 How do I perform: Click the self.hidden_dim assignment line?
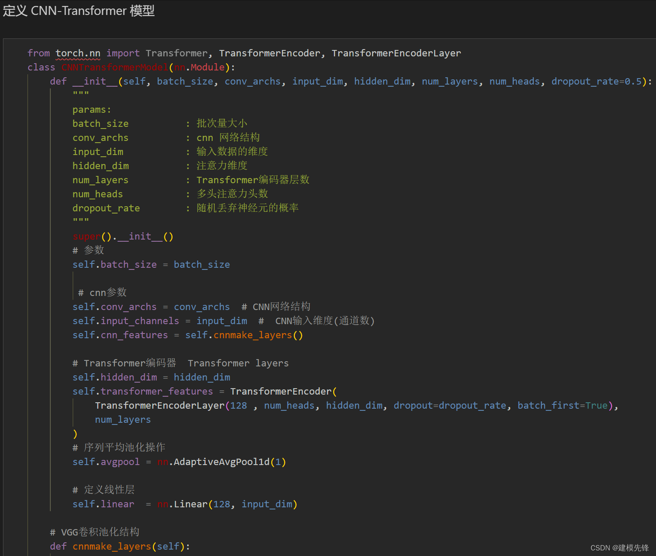(x=151, y=377)
